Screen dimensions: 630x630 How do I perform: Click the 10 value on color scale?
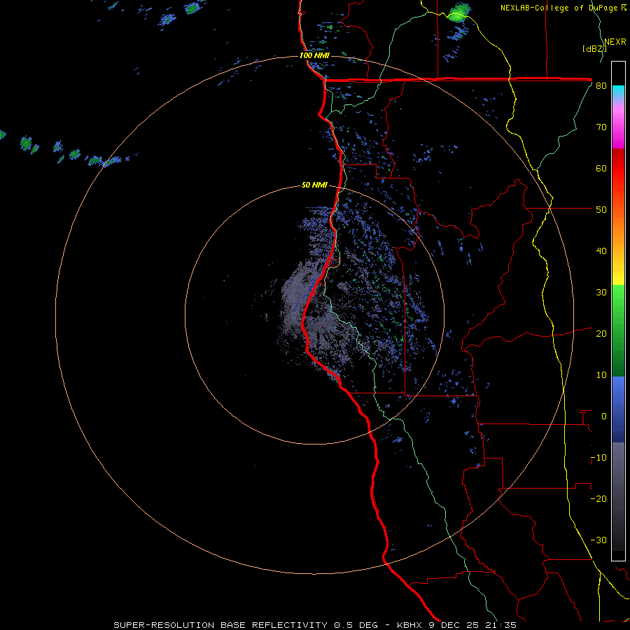(x=601, y=375)
